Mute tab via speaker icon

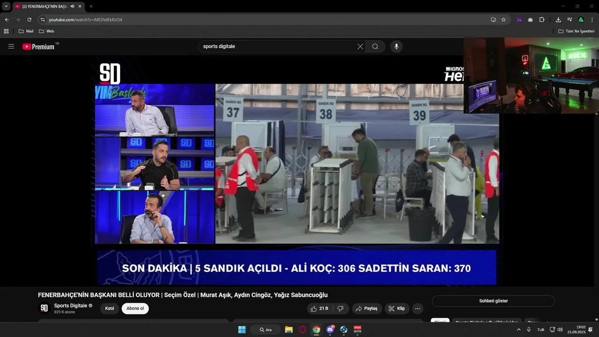click(72, 7)
